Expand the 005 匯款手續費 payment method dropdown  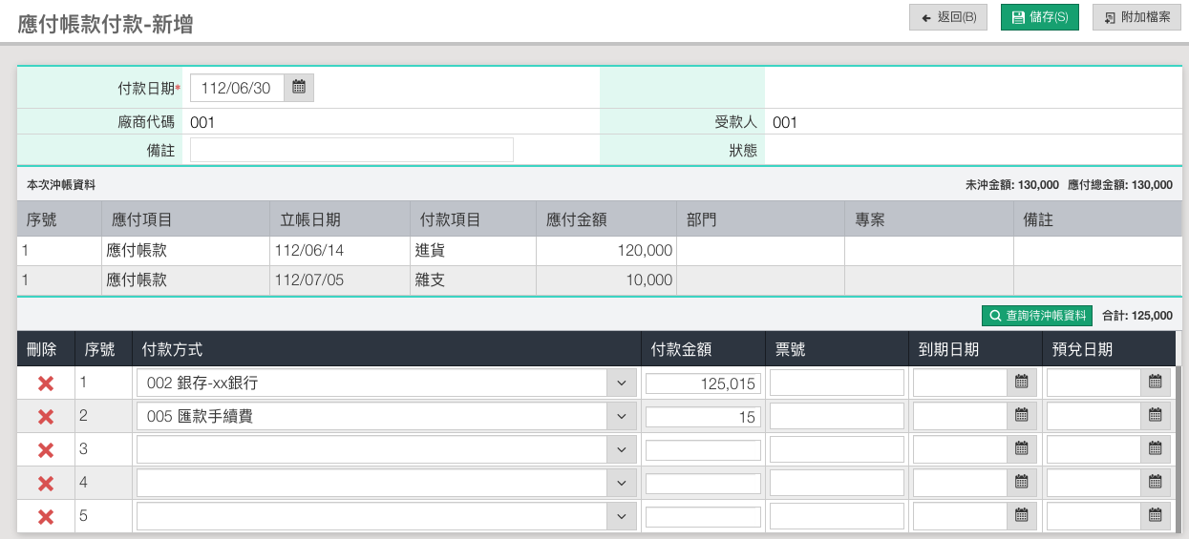click(x=621, y=417)
